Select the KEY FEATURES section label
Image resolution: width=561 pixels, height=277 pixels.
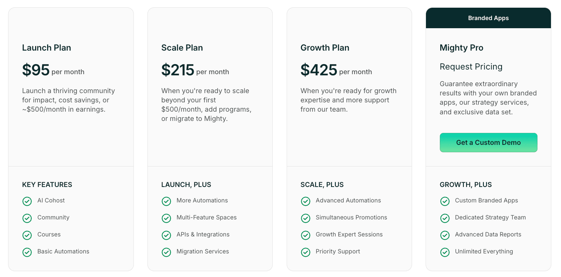click(47, 185)
